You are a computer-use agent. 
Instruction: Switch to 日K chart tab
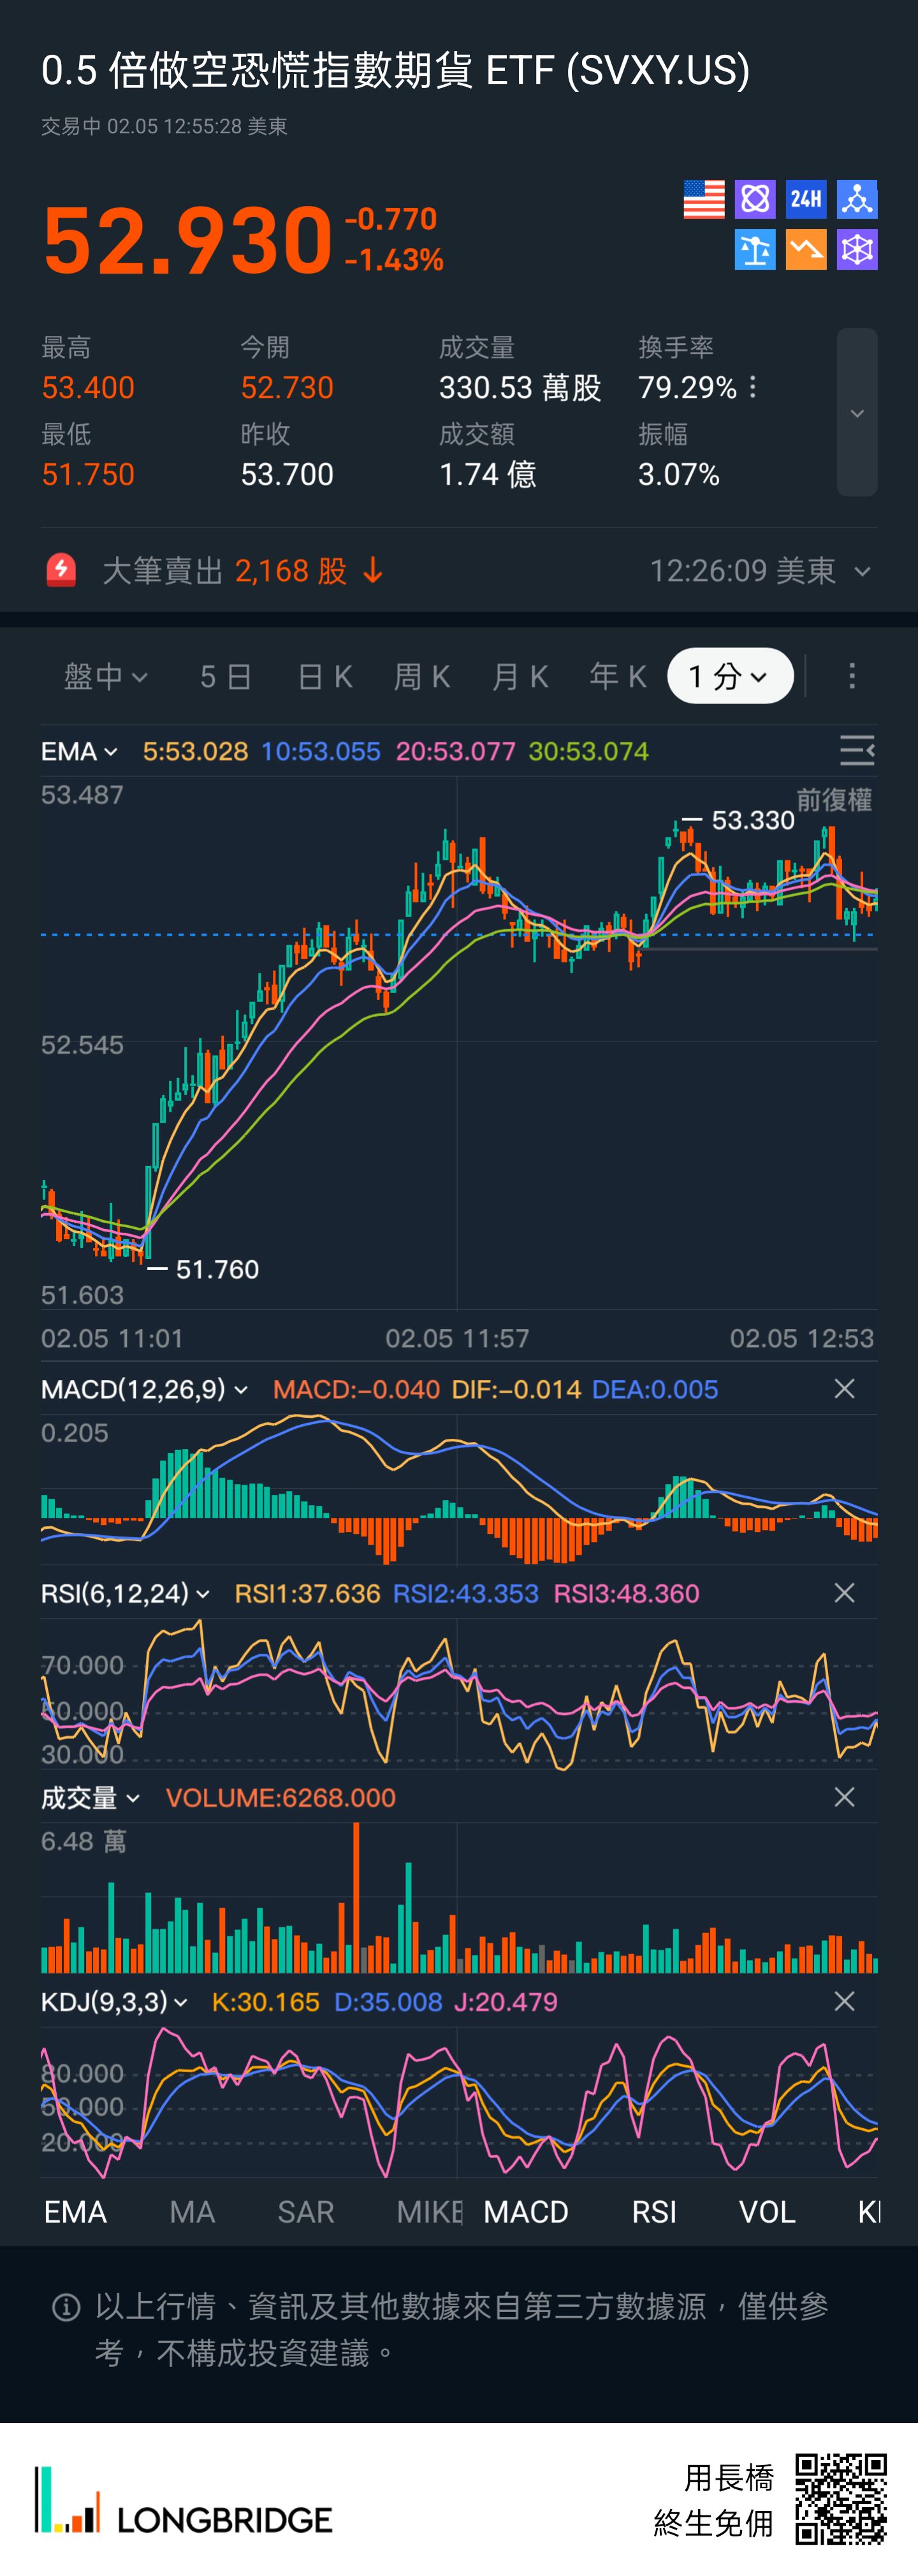pos(325,677)
